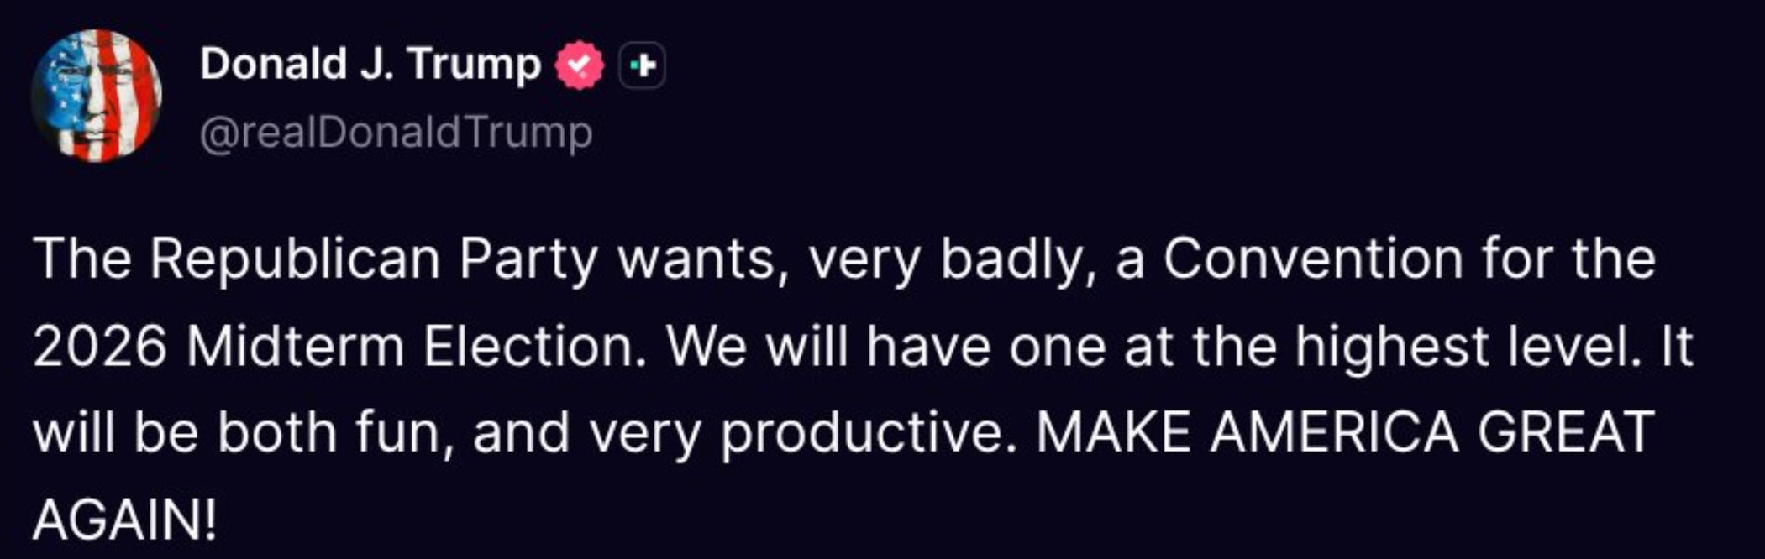
Task: Click the red verified checkmark badge
Action: coord(579,65)
